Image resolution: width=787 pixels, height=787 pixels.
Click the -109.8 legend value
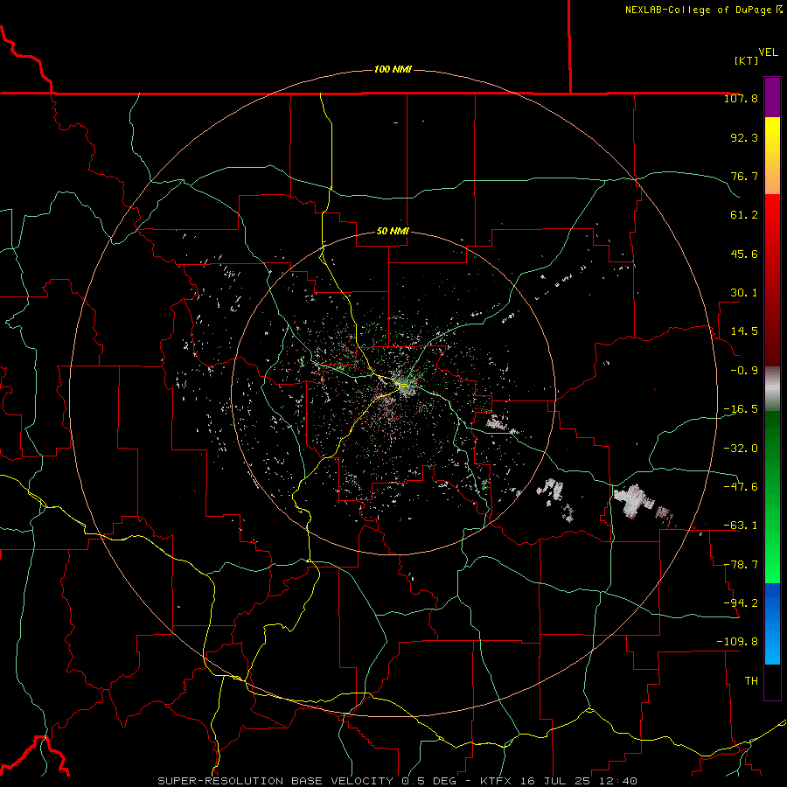[x=737, y=642]
